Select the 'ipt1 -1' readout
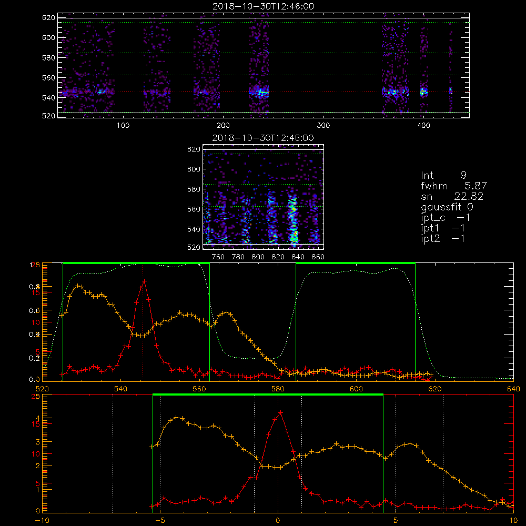The height and width of the screenshot is (526, 526). pos(443,228)
